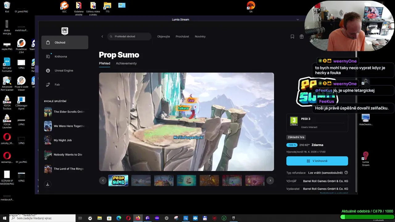Open the Lumia Stream desktop shortcut
This screenshot has height=222, width=395.
coord(366,158)
